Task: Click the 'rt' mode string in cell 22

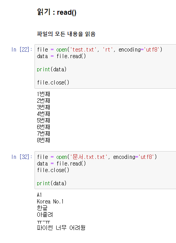Action: point(107,50)
